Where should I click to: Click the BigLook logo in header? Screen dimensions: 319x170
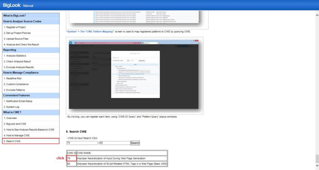pos(12,5)
